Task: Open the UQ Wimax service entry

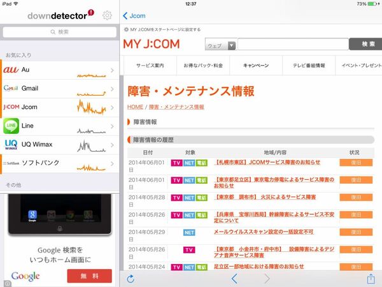Action: 60,145
